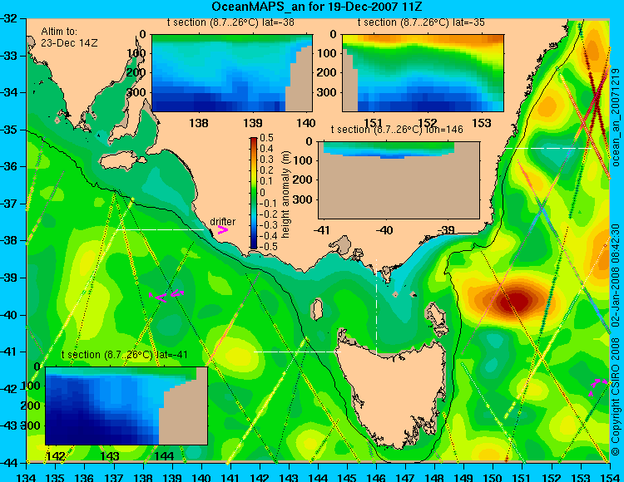Viewport: 624px width, 482px height.
Task: Click the 0 tick label on the color bar
Action: click(x=262, y=192)
